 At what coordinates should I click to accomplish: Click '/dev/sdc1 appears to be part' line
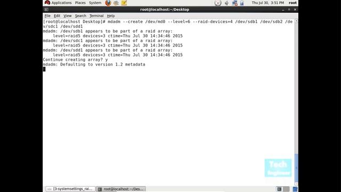tap(108, 41)
